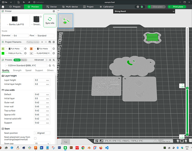
Task: Open filament settings gear in Project Filaments
Action: pos(54,42)
